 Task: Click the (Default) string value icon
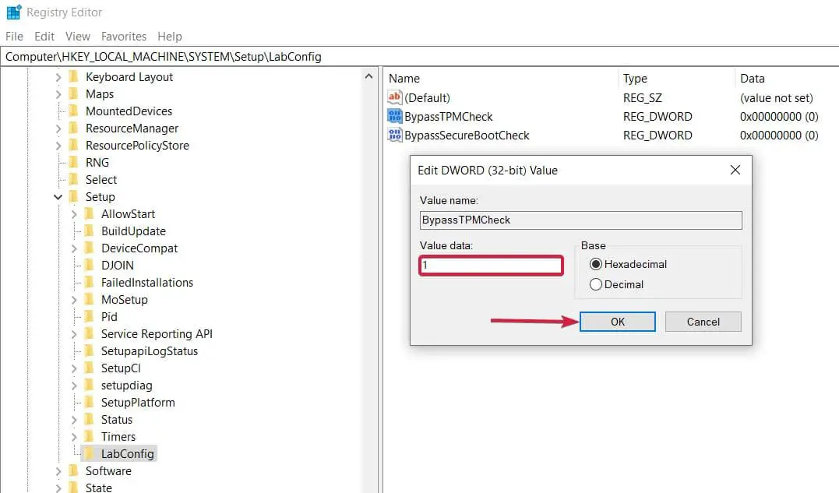395,97
